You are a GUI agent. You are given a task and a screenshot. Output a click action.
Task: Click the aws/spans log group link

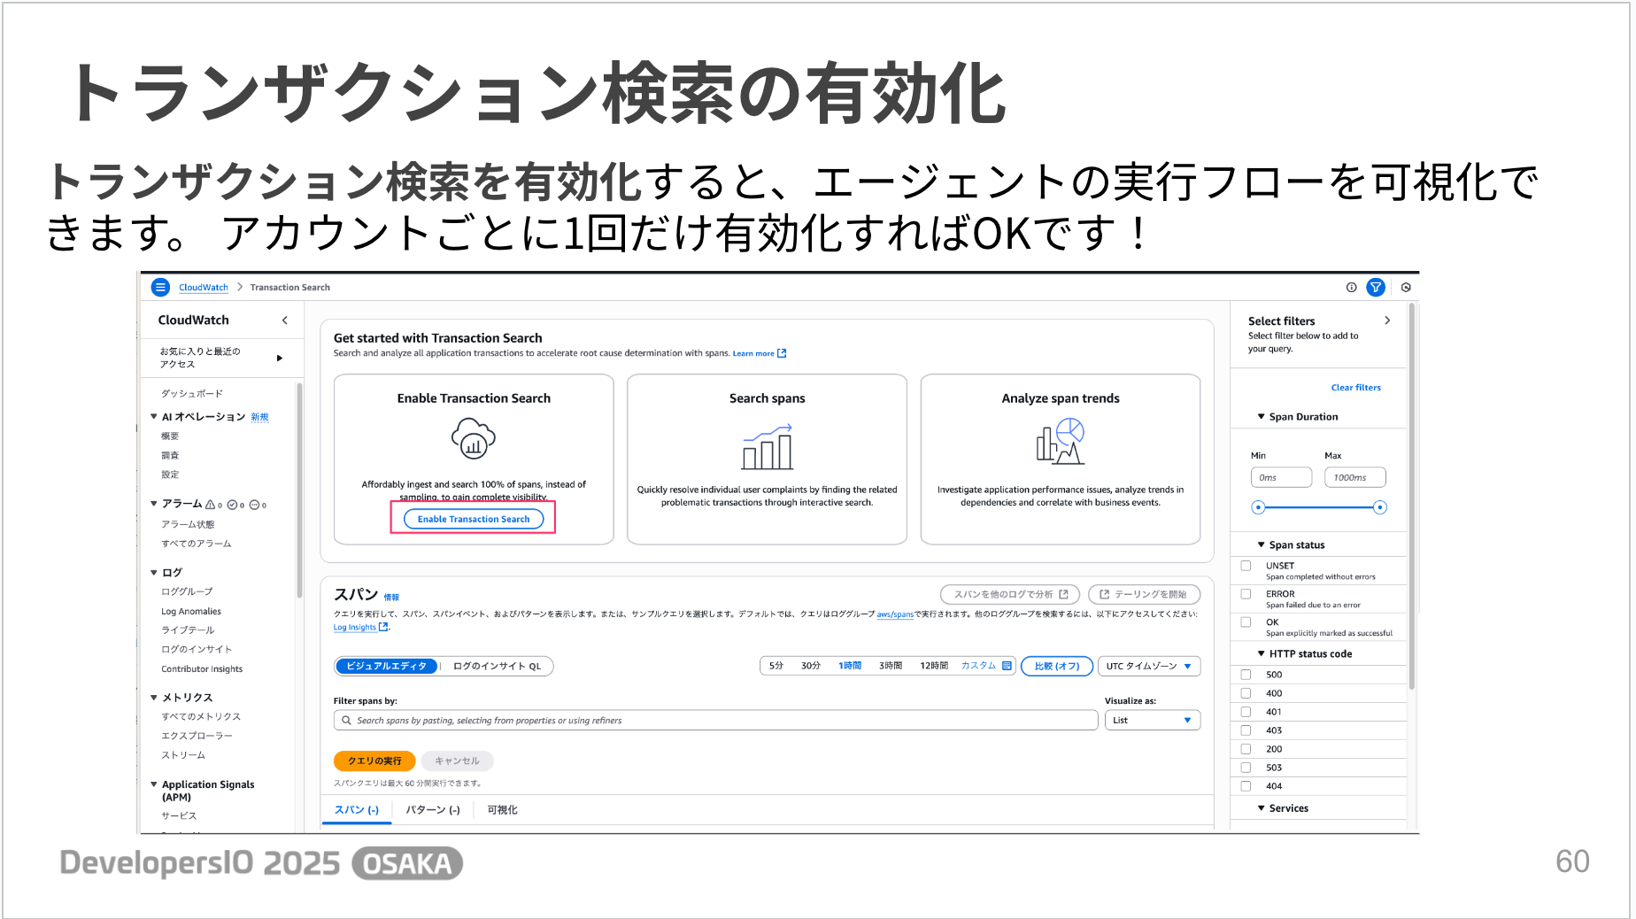pyautogui.click(x=895, y=614)
